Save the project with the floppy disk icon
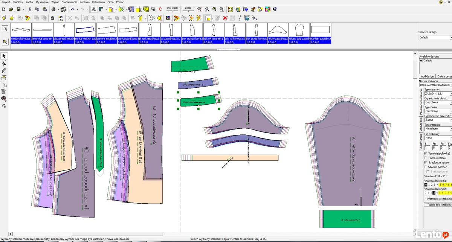Screen dimensions: 452x242 click(18, 9)
